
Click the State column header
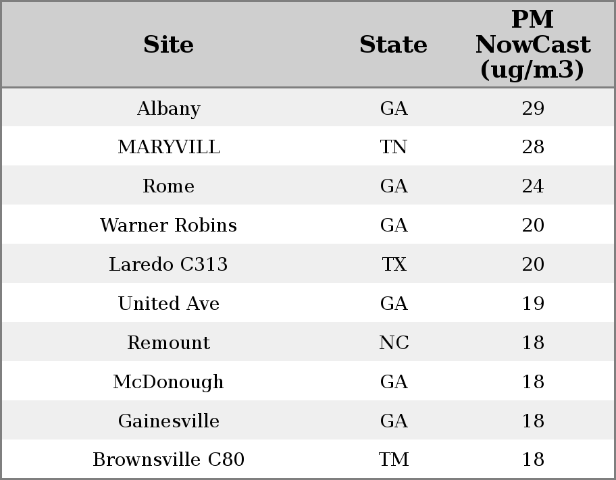[393, 45]
